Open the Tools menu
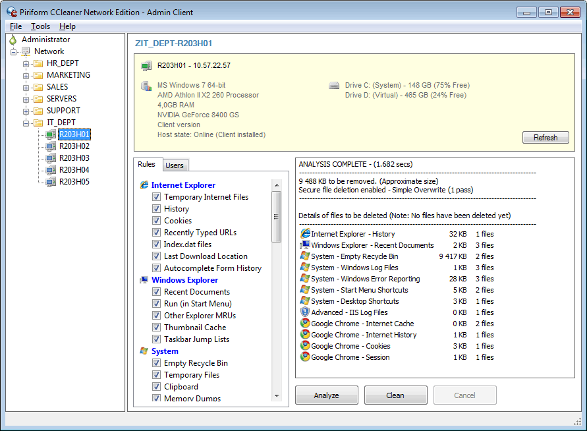Image resolution: width=587 pixels, height=431 pixels. click(40, 26)
